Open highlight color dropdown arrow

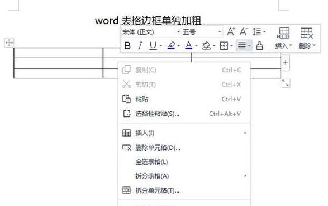tap(178, 45)
